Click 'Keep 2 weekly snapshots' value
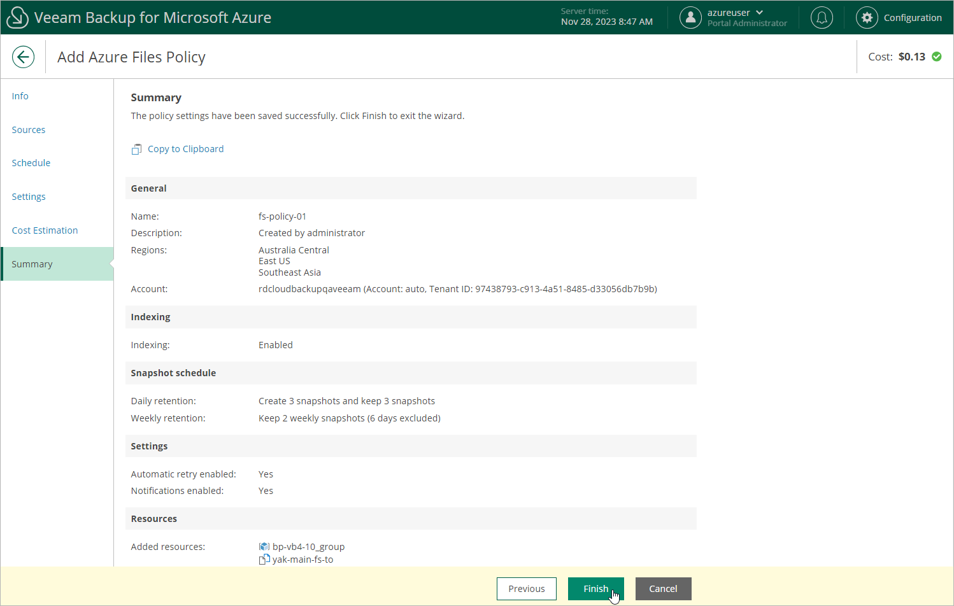Screen dimensions: 954x606 (x=350, y=418)
